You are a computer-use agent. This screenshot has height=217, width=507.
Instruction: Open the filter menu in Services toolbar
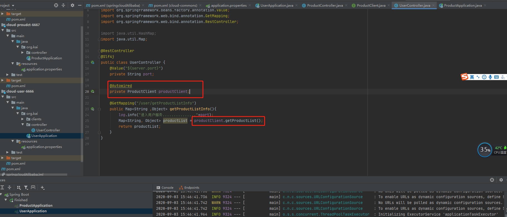[26, 188]
